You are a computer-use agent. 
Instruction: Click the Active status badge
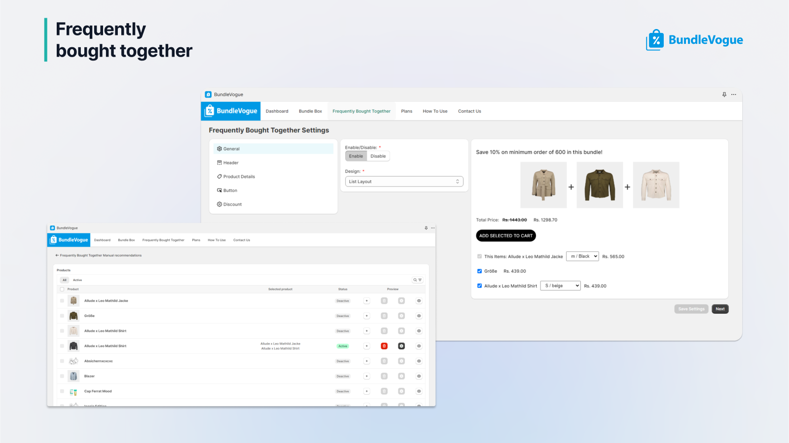pyautogui.click(x=343, y=346)
